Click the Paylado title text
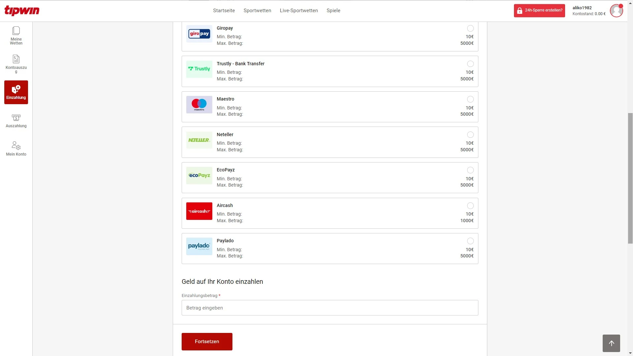 click(x=225, y=241)
